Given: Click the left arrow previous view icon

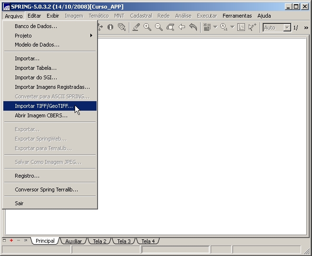Looking at the screenshot, I should pyautogui.click(x=182, y=28).
